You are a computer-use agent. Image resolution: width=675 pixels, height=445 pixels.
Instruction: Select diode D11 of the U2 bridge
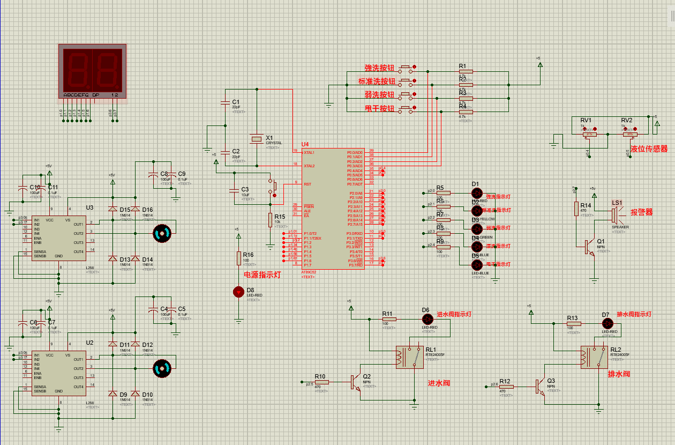pyautogui.click(x=112, y=345)
